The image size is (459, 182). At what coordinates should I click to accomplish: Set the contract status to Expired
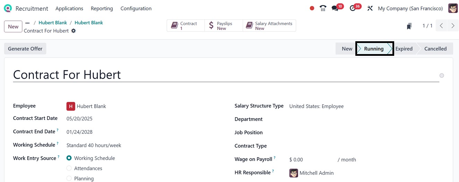pos(404,49)
